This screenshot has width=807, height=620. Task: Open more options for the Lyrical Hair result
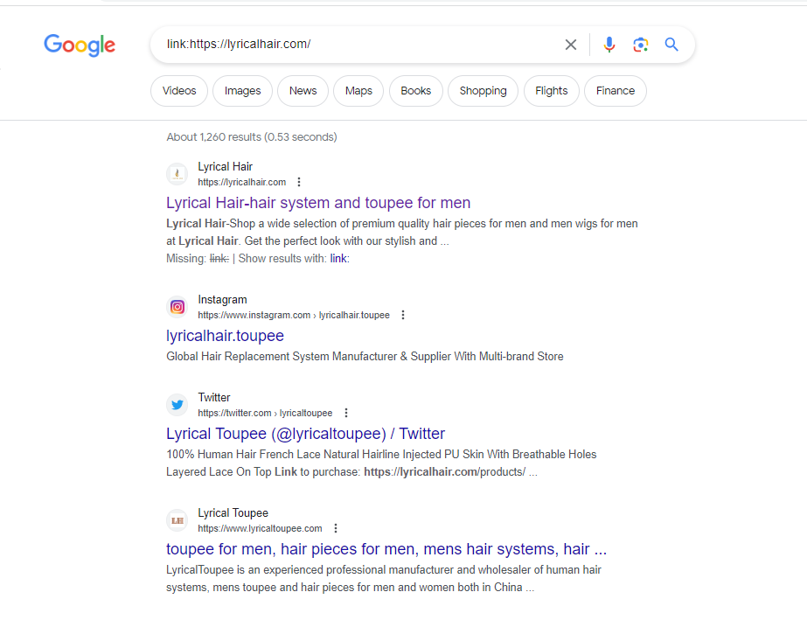tap(299, 182)
